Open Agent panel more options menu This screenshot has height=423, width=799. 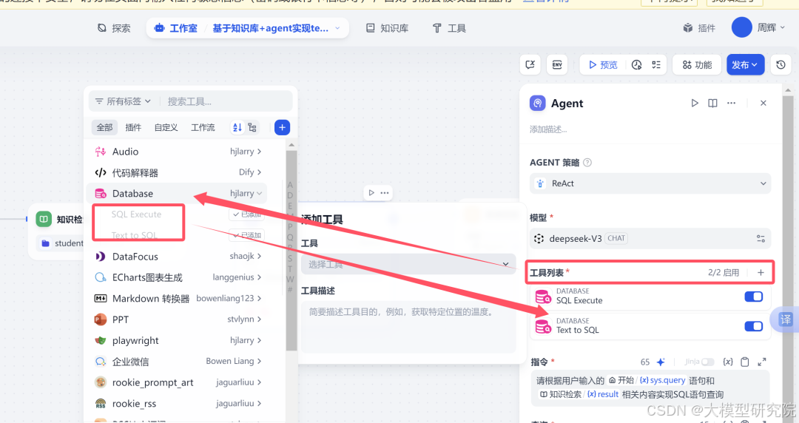[731, 103]
